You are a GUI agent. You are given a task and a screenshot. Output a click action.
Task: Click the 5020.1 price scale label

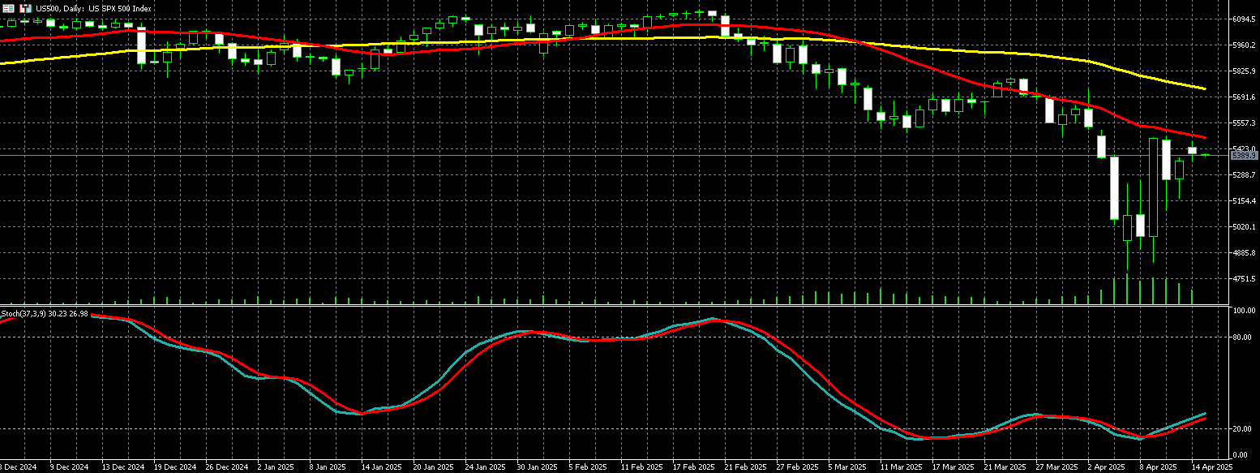click(1244, 227)
